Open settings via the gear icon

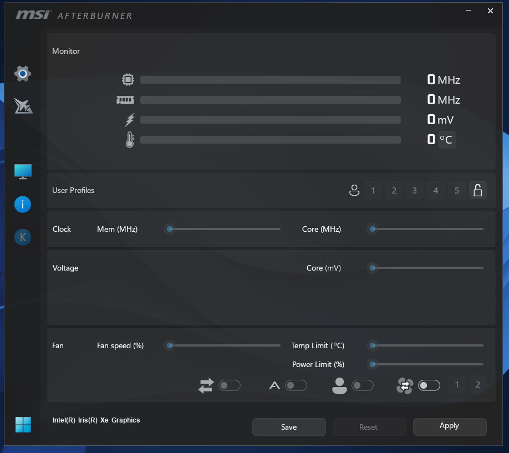click(x=23, y=73)
